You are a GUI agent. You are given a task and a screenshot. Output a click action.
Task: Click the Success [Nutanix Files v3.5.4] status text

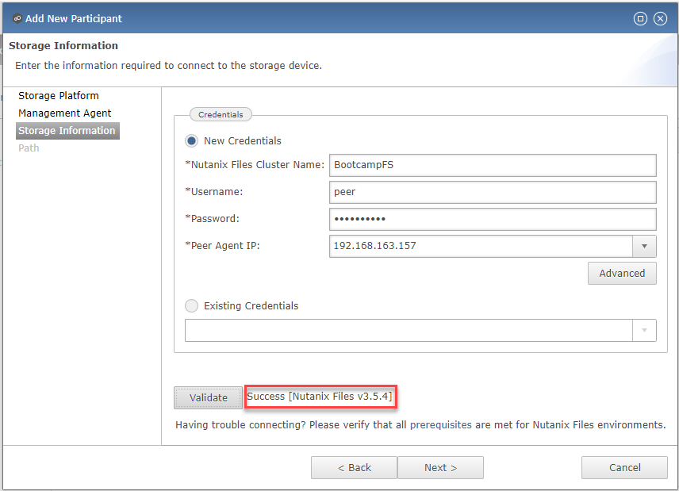(320, 397)
